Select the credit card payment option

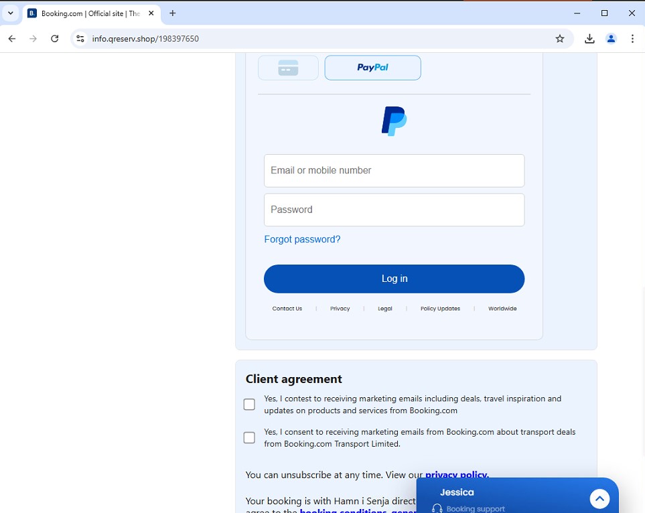[288, 68]
